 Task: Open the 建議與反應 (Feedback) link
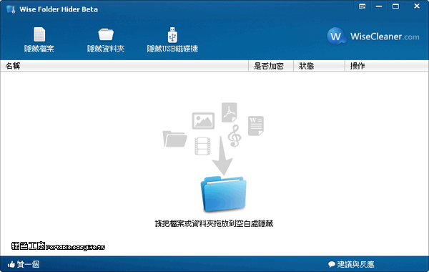[x=351, y=264]
